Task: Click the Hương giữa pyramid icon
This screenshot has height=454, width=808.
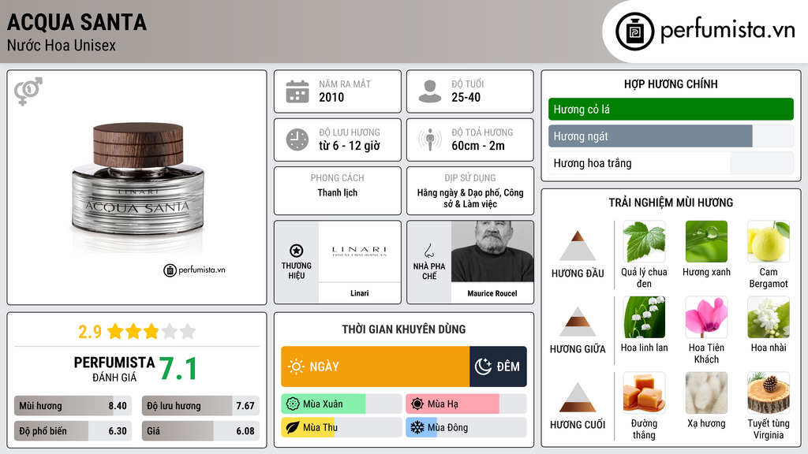Action: pyautogui.click(x=578, y=322)
